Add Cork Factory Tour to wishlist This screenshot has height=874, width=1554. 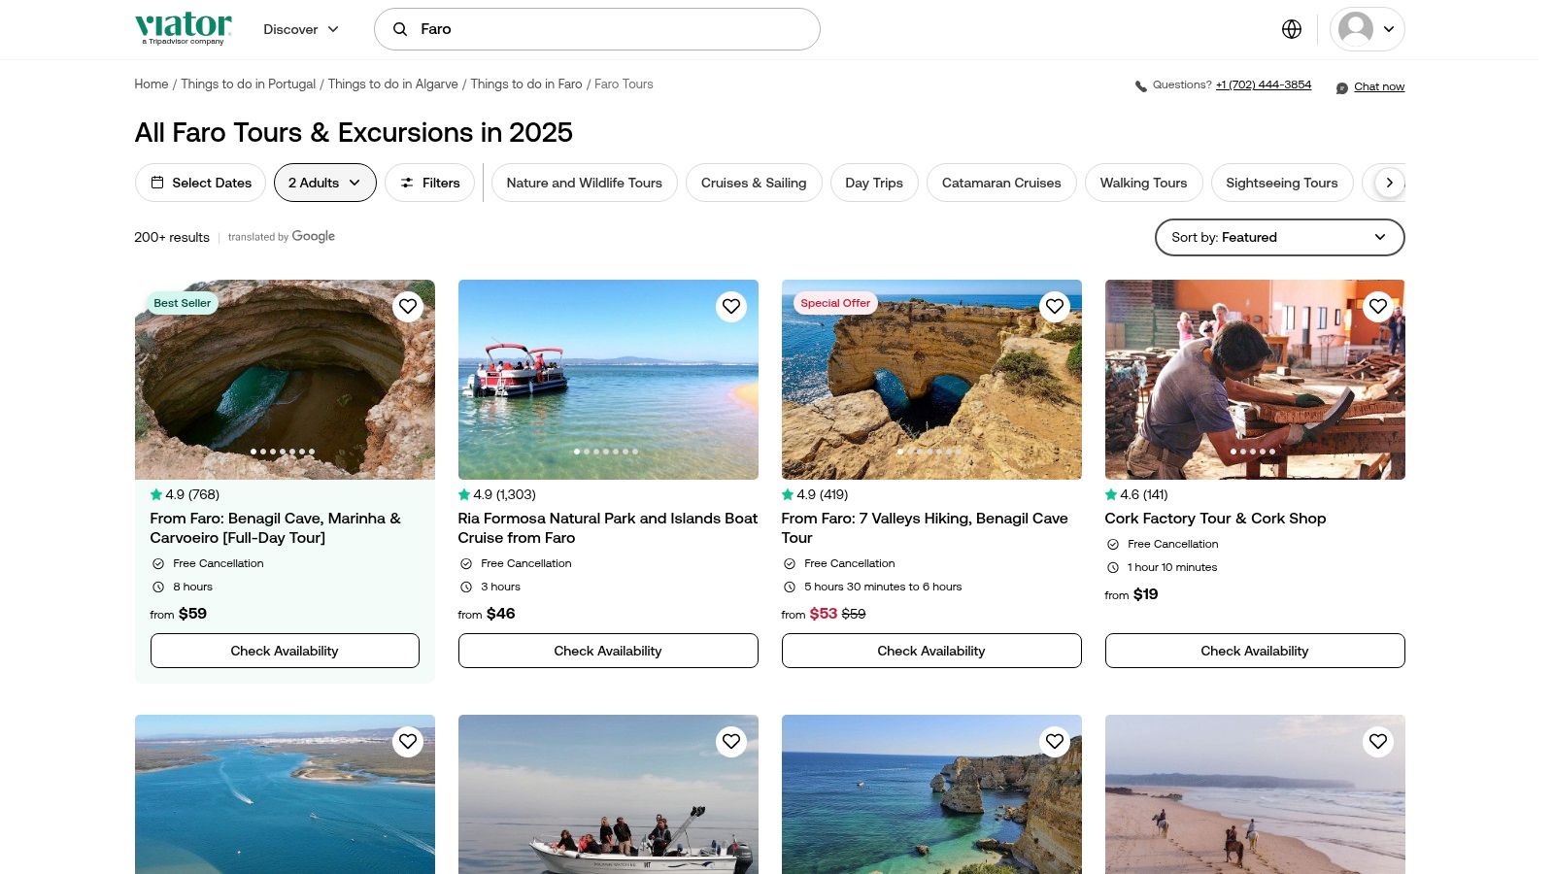pyautogui.click(x=1378, y=307)
